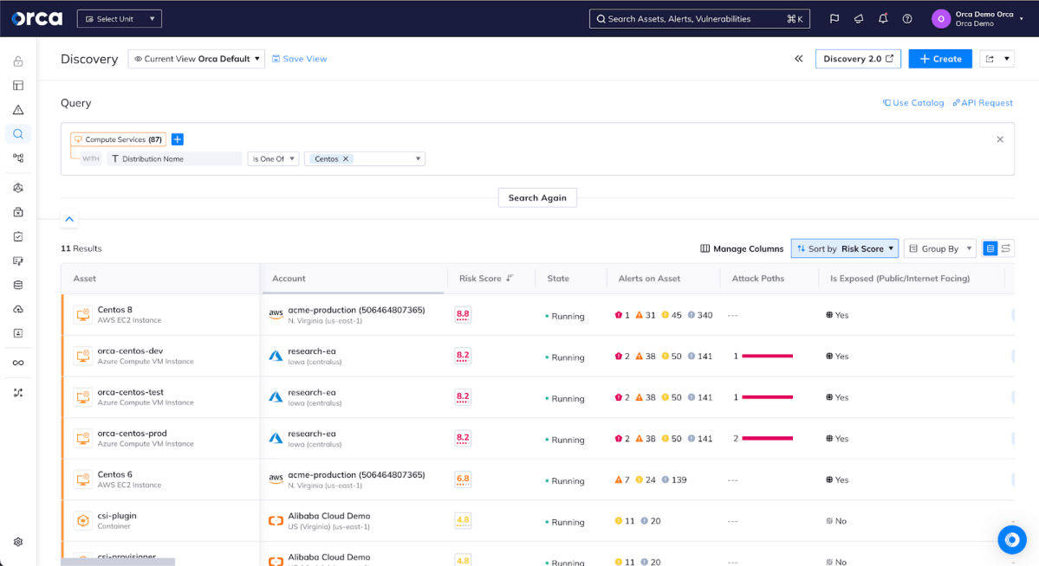The image size is (1039, 566).
Task: Remove the Centos filter tag
Action: 345,159
